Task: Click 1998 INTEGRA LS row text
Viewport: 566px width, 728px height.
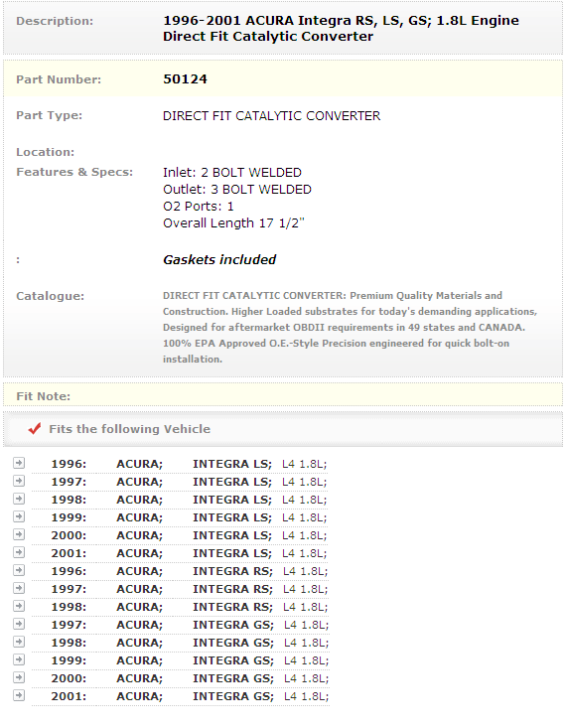Action: tap(189, 500)
